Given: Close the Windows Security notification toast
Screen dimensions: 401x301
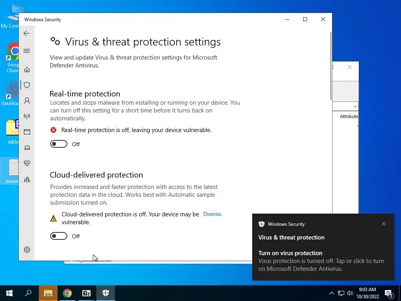Looking at the screenshot, I should pos(384,224).
